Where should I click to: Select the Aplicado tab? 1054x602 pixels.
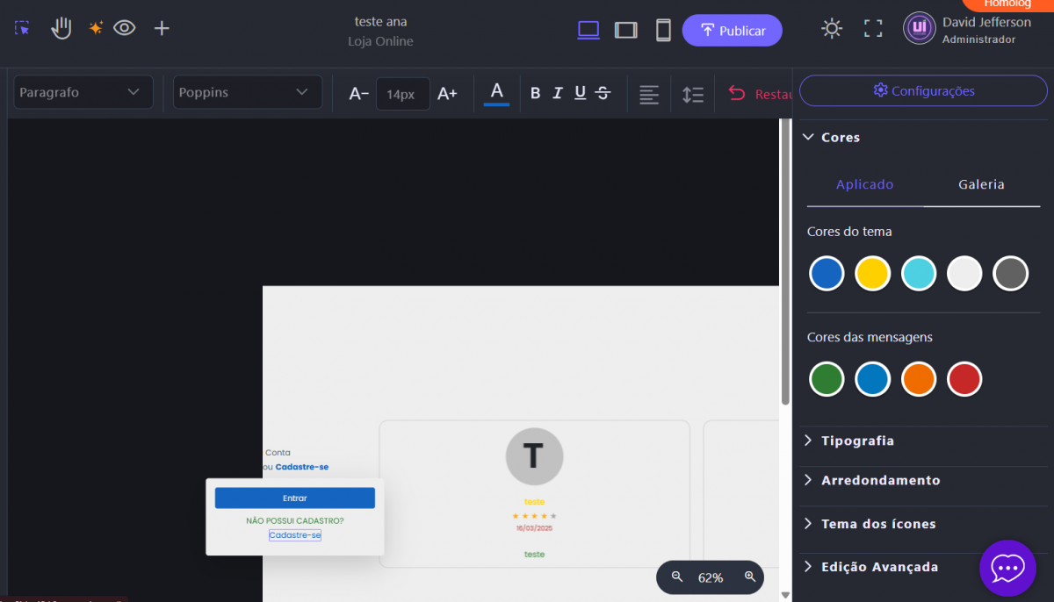(x=864, y=184)
